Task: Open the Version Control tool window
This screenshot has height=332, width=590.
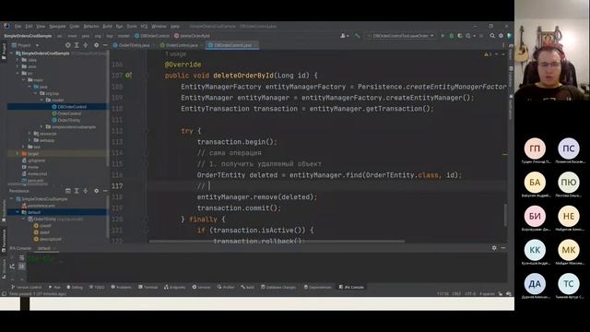Action: [x=27, y=287]
